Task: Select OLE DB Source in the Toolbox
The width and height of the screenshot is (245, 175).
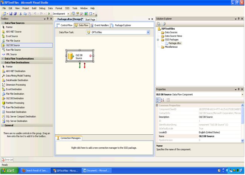Action: 27,45
